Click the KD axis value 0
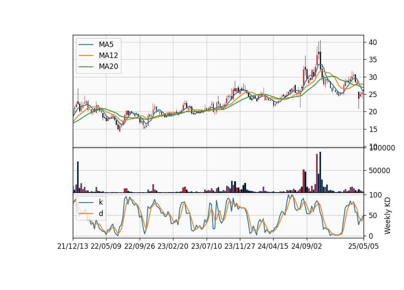The image size is (404, 290). [371, 236]
